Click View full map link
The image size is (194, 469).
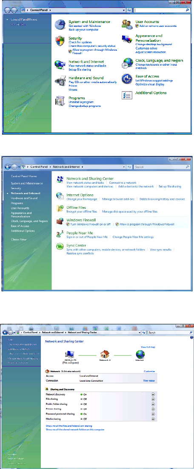click(x=148, y=347)
